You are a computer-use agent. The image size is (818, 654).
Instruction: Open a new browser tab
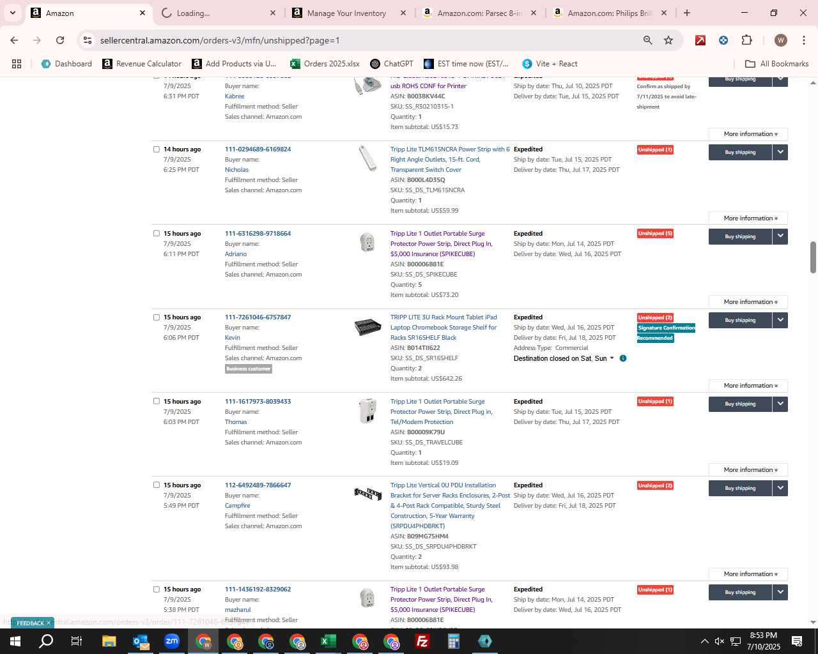pos(687,13)
